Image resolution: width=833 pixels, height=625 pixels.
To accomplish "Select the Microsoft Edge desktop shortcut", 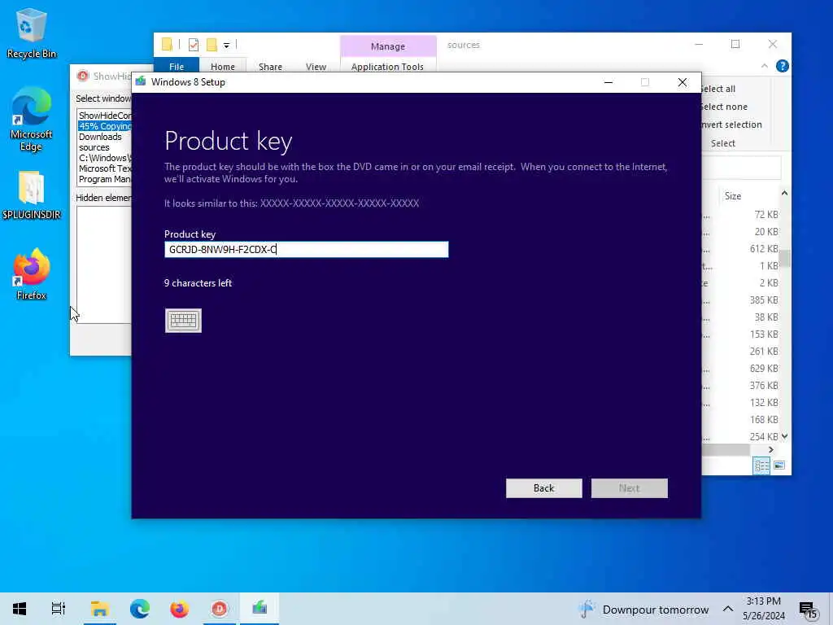I will click(32, 120).
